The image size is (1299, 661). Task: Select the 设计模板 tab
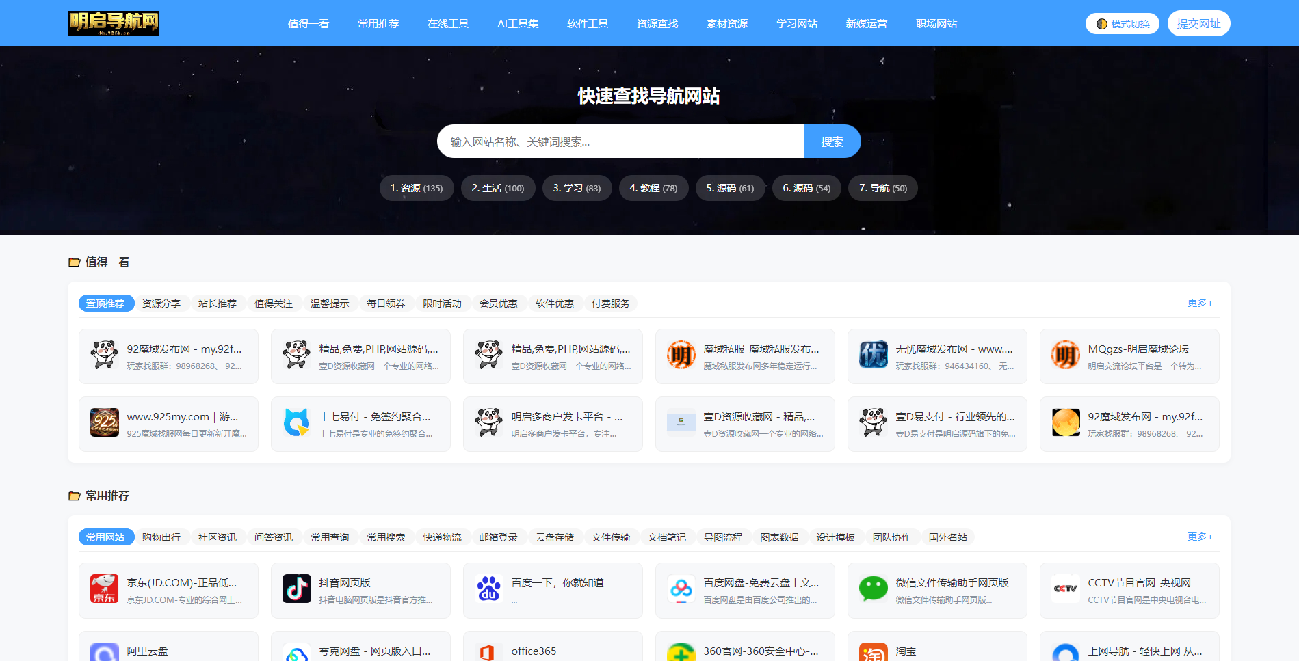click(836, 537)
